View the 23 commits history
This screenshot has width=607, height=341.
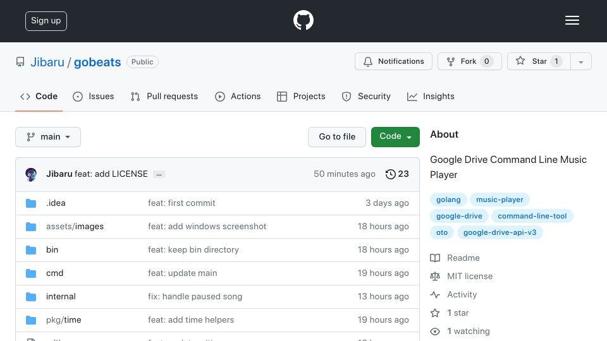(397, 174)
